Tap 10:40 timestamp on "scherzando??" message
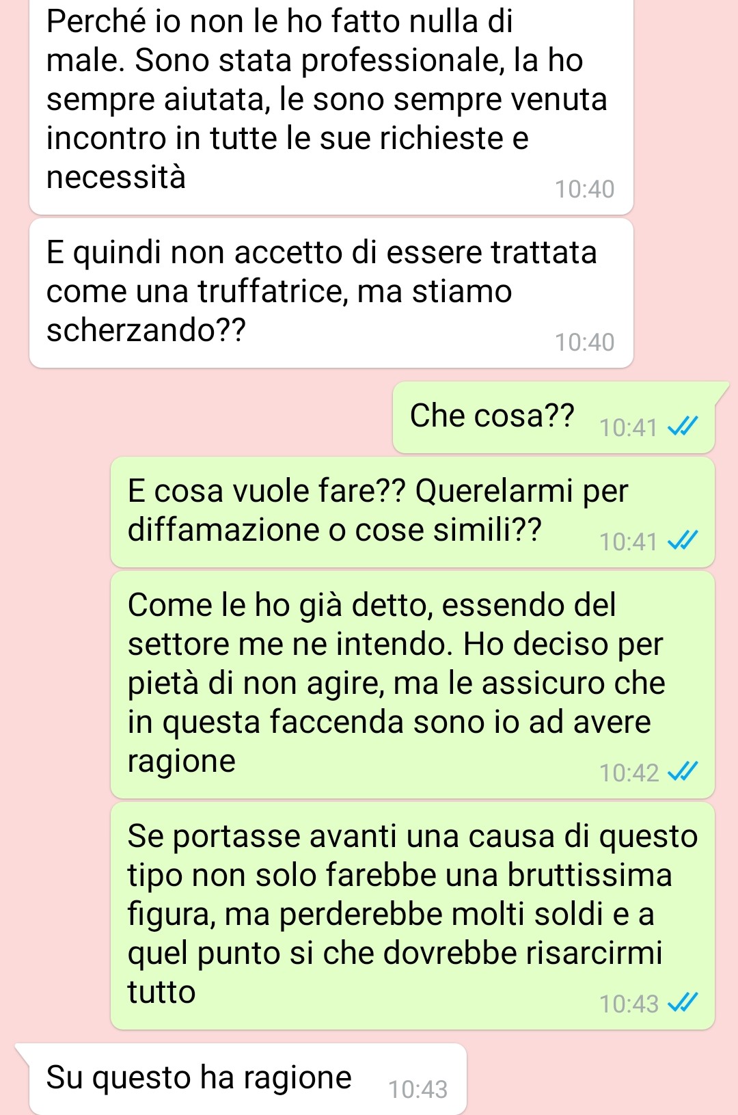The image size is (738, 1115). pyautogui.click(x=585, y=342)
